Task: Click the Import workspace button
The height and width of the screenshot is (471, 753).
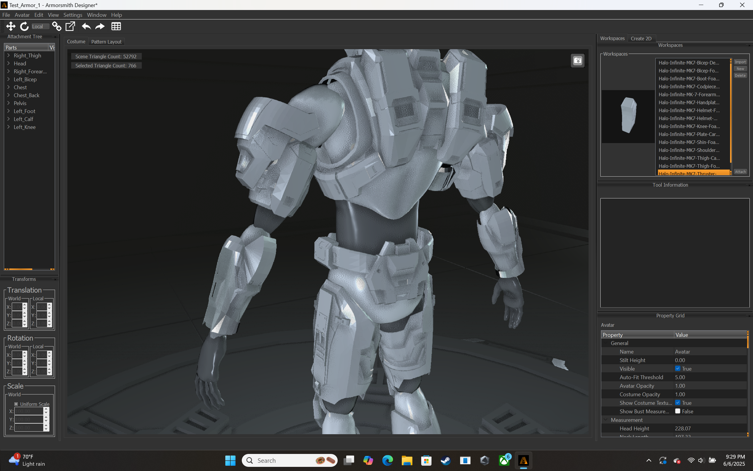Action: click(740, 62)
